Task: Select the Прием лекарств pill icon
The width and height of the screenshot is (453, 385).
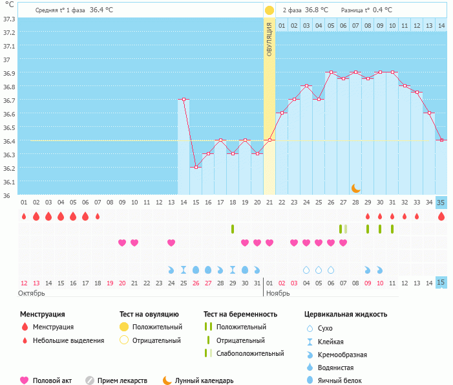Action: pos(90,380)
